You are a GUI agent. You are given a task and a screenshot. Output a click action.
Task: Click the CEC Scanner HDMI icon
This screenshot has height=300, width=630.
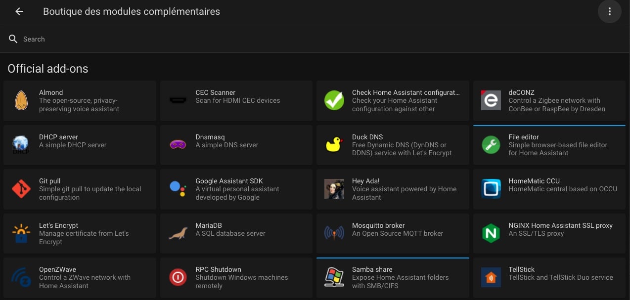pyautogui.click(x=178, y=100)
